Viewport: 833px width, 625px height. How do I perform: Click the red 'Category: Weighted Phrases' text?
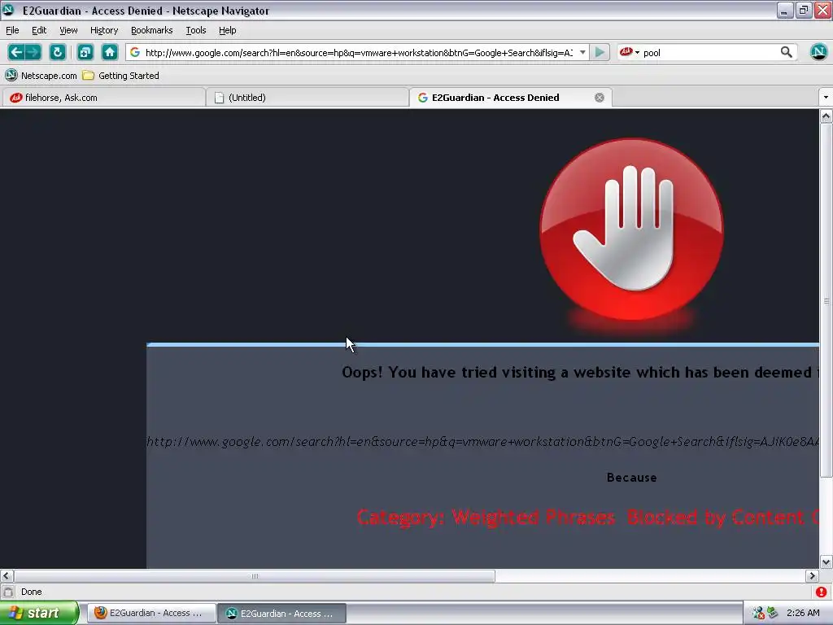pos(588,517)
